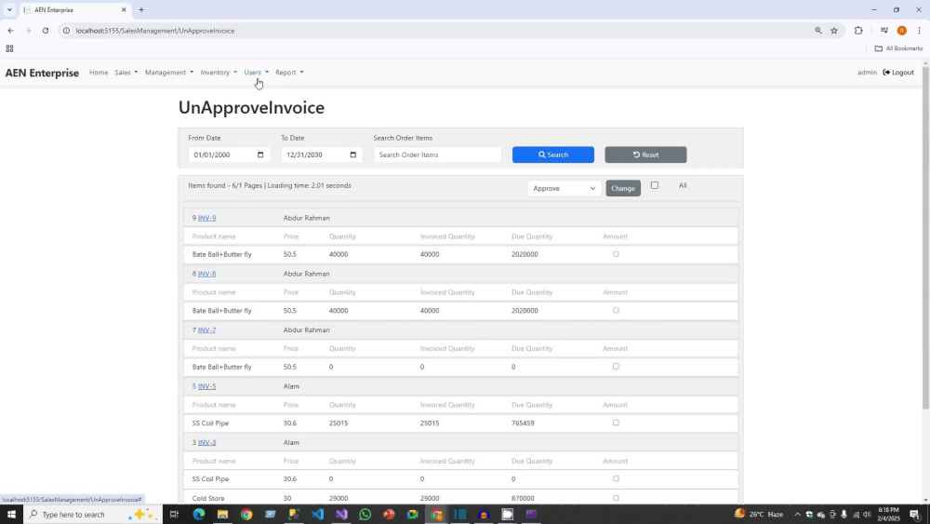Viewport: 930px width, 524px height.
Task: Click the Change button
Action: click(623, 188)
